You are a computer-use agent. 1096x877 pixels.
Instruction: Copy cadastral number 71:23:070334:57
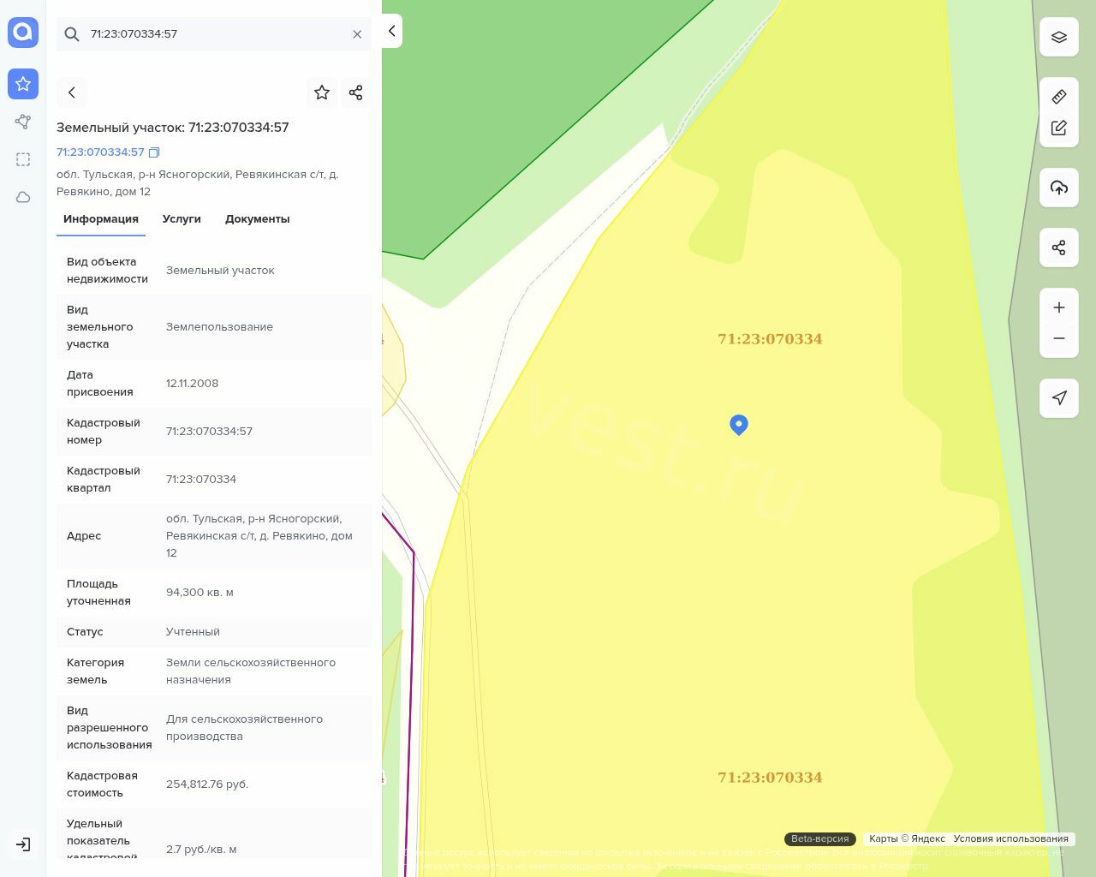[x=154, y=152]
